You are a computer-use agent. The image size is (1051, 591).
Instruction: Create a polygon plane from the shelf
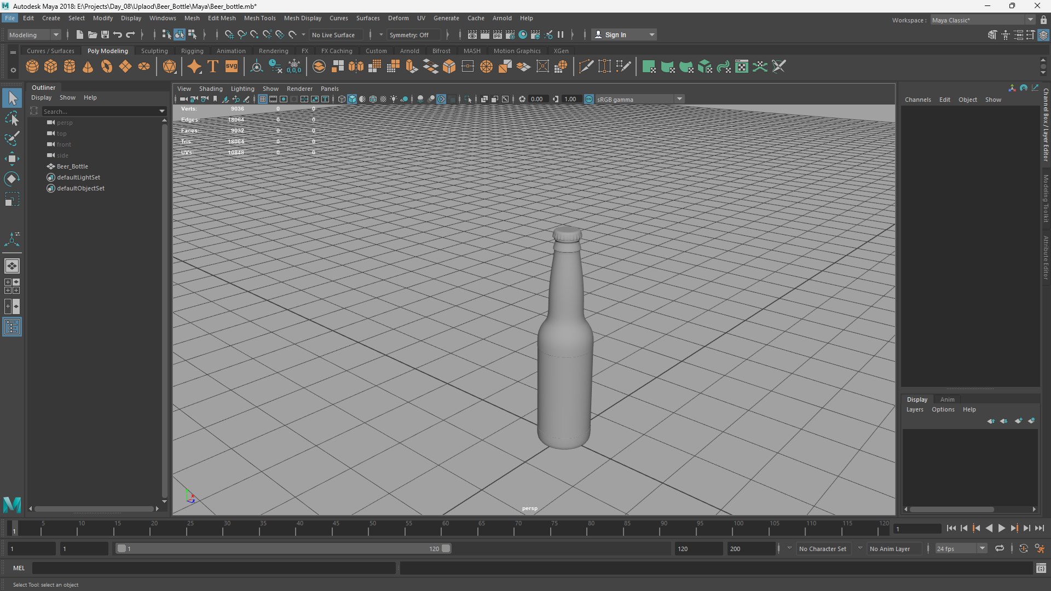[x=125, y=67]
